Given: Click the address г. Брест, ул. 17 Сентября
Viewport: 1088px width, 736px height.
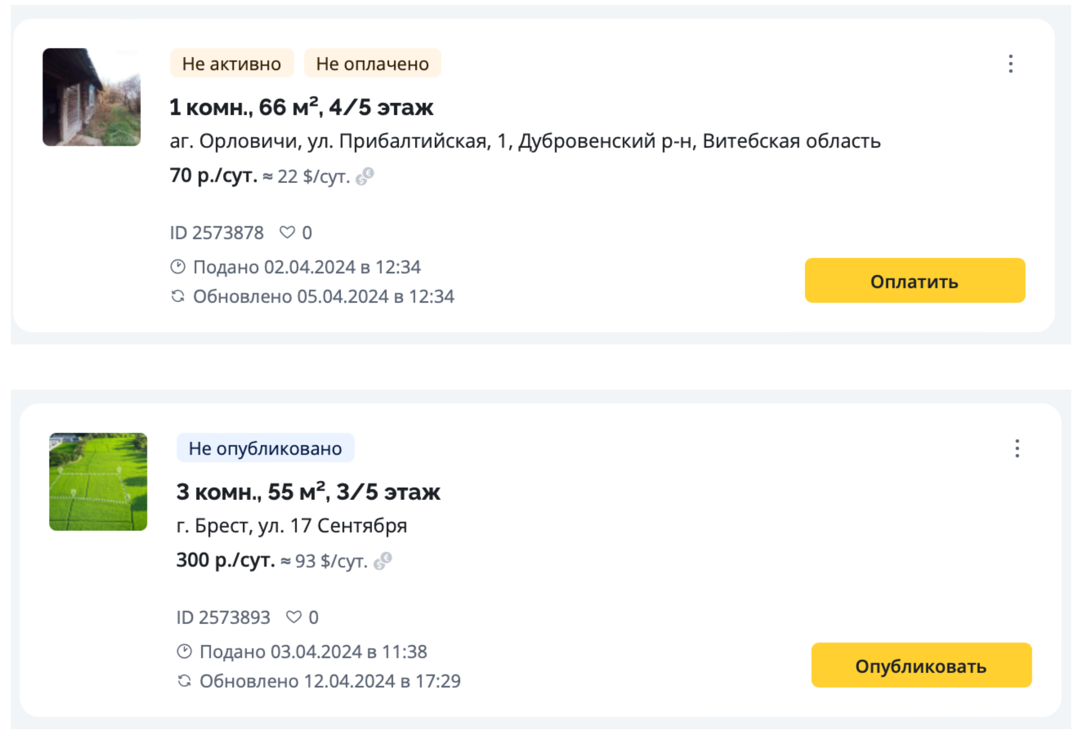Looking at the screenshot, I should (292, 526).
